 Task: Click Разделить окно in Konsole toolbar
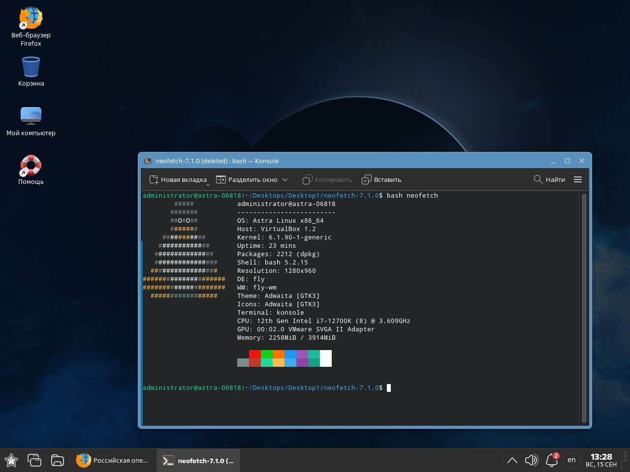247,179
